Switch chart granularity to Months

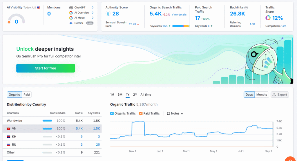[x=262, y=95]
